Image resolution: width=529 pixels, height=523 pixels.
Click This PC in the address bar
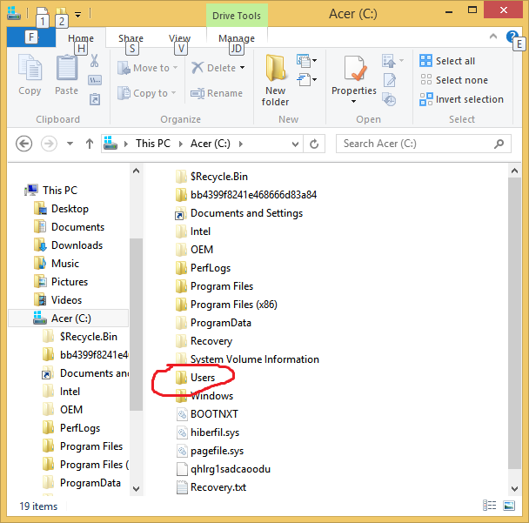153,144
